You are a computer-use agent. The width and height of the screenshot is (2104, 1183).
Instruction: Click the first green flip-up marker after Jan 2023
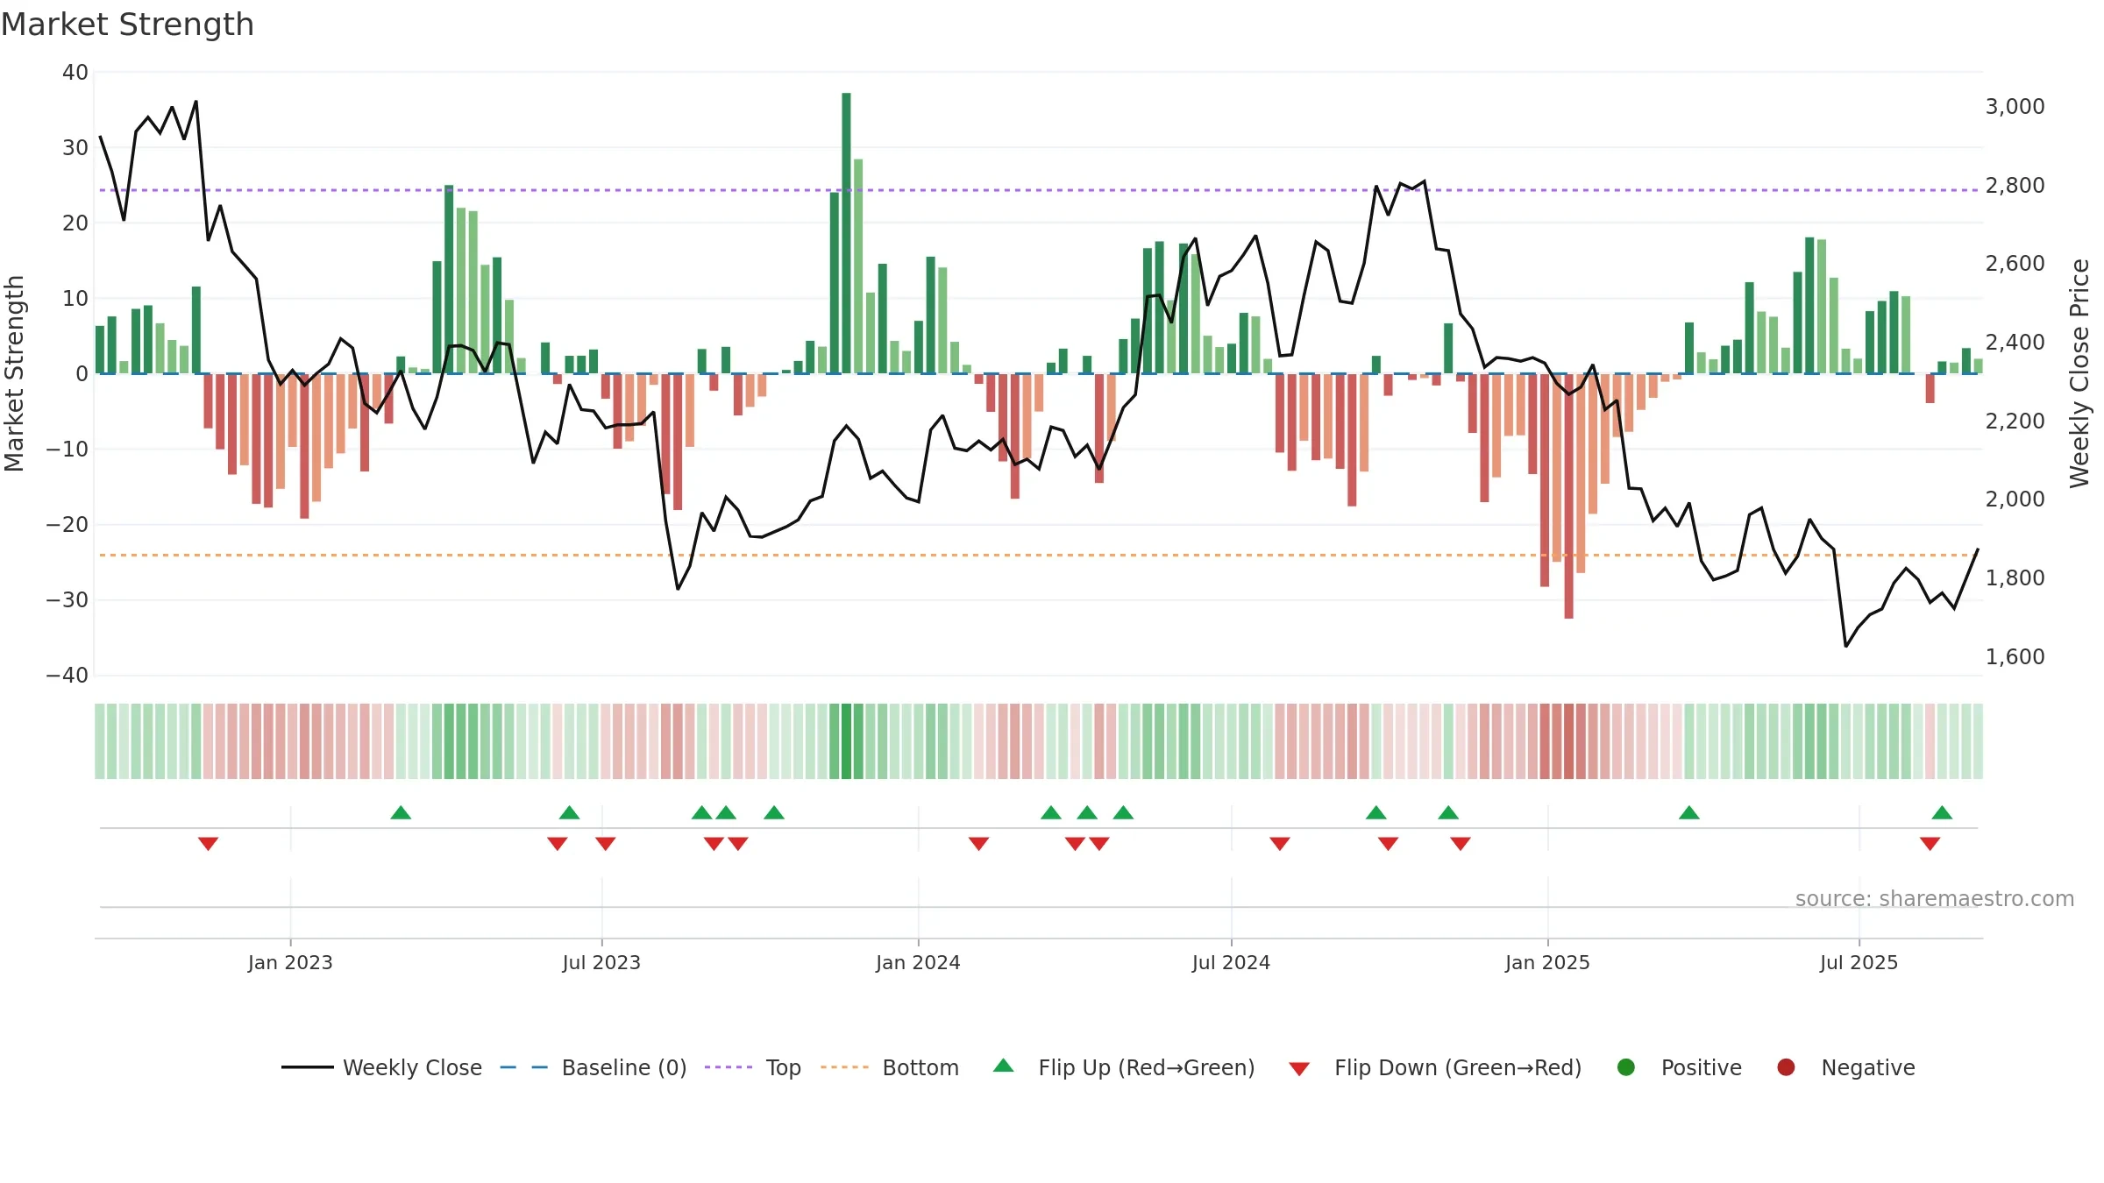pyautogui.click(x=401, y=812)
